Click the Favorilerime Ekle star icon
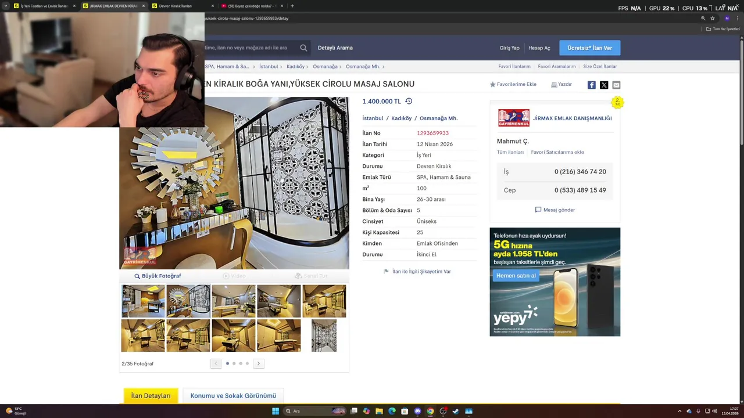 pyautogui.click(x=492, y=85)
